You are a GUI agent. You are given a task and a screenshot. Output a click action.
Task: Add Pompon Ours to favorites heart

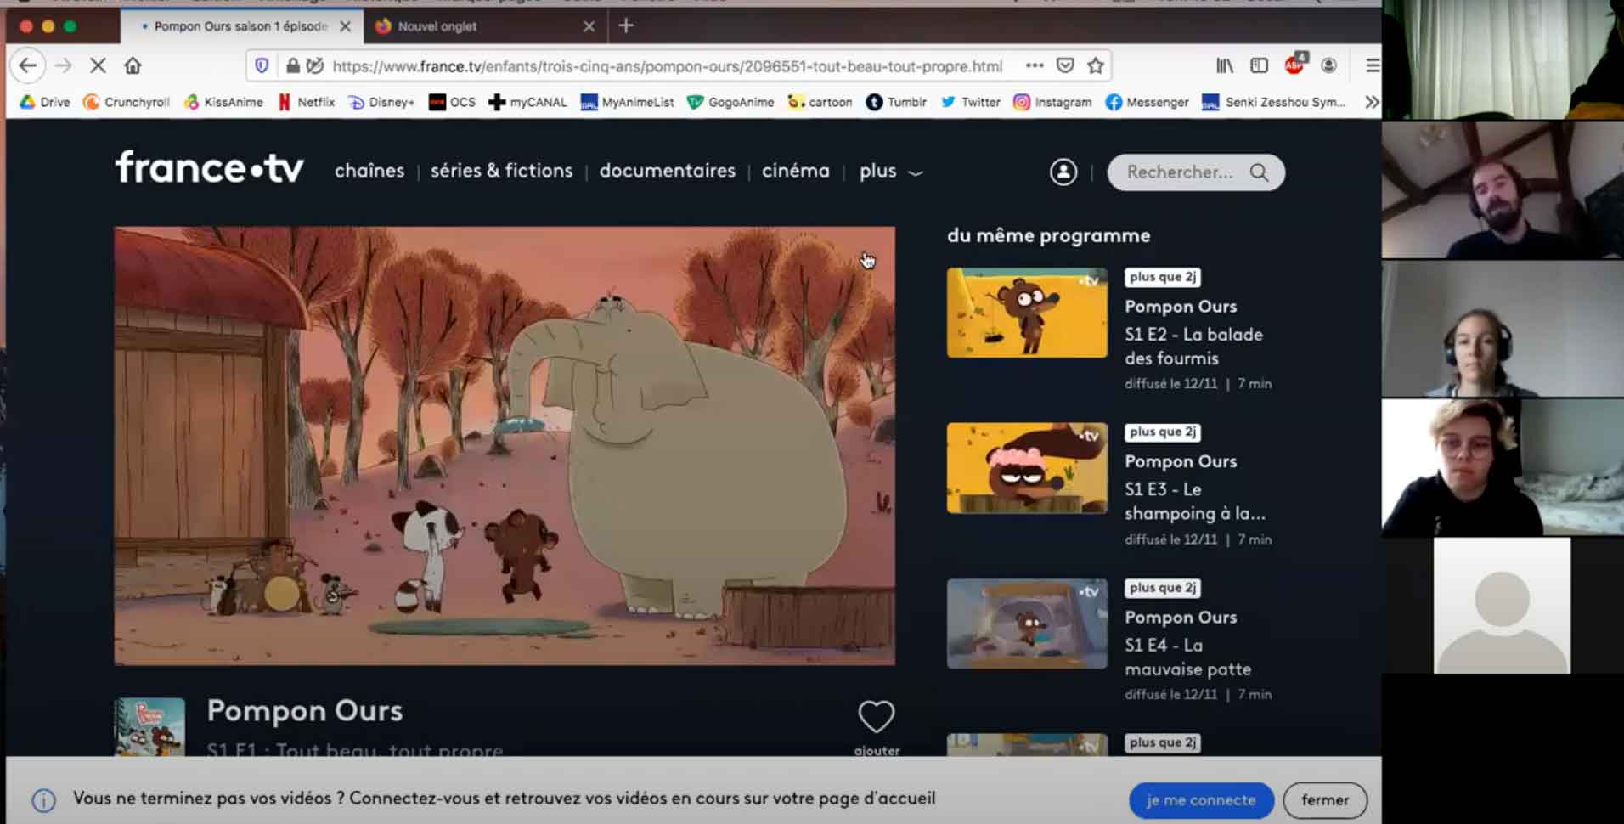point(876,717)
